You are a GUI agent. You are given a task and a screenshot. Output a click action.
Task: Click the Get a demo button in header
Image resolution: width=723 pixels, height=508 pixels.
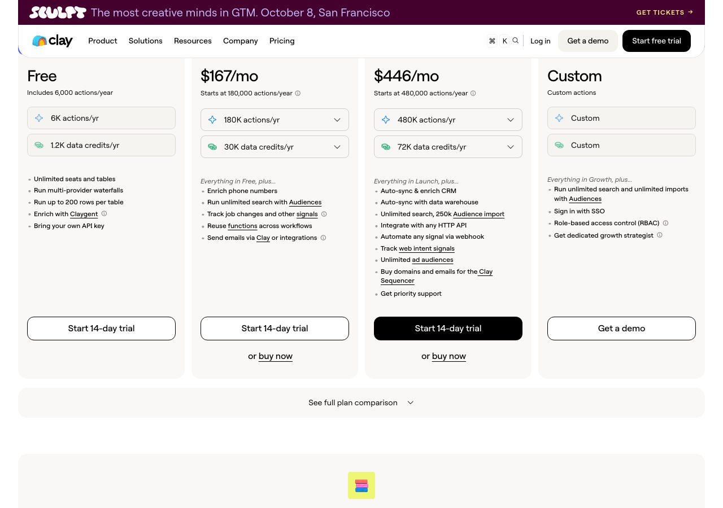(x=588, y=41)
